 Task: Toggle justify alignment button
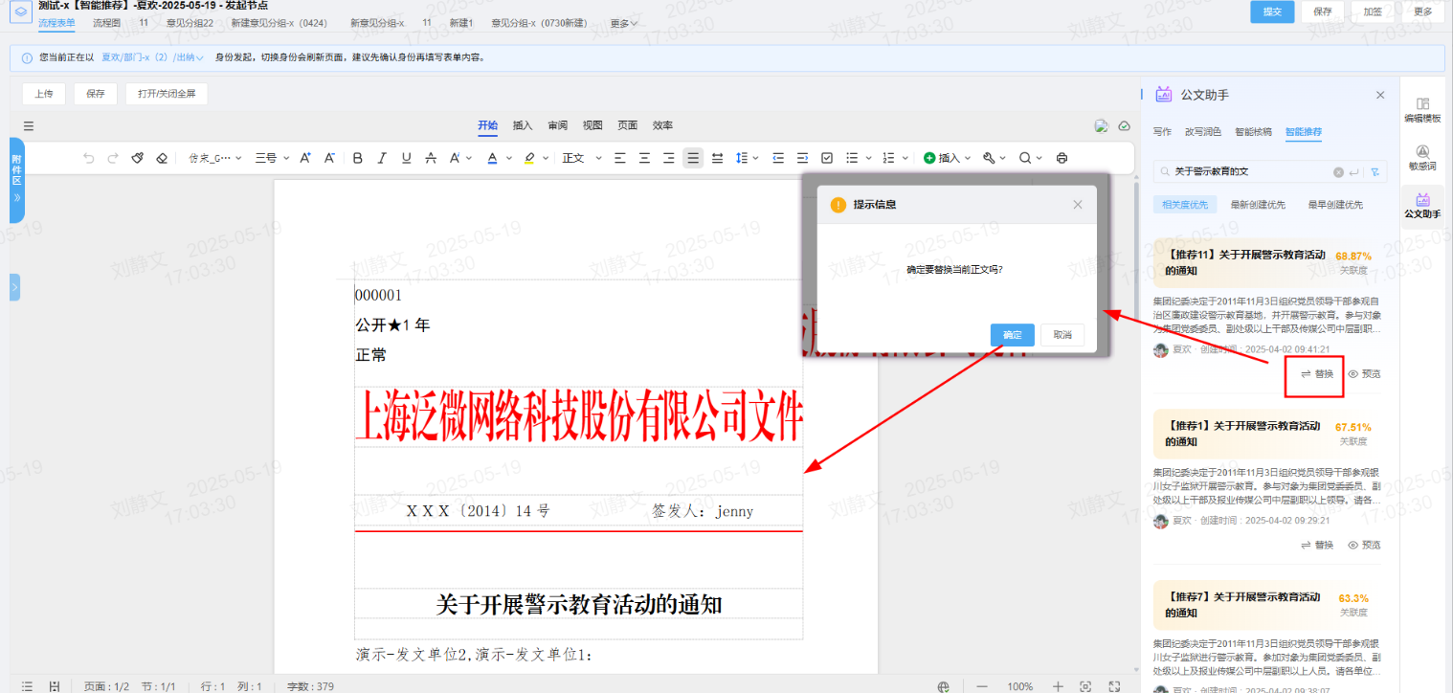point(693,158)
